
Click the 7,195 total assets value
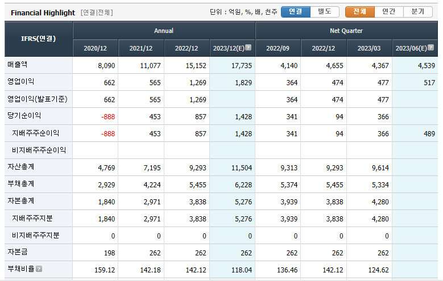152,168
